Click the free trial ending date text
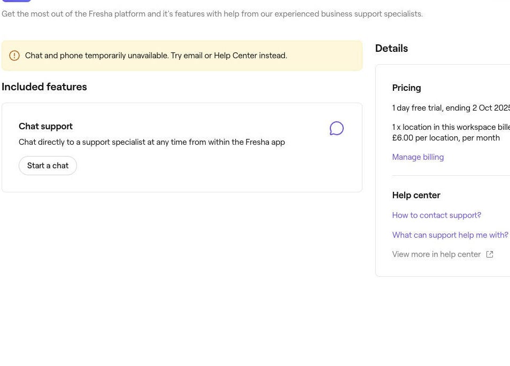The image size is (510, 366). point(451,108)
